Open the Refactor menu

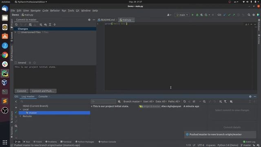pos(55,11)
